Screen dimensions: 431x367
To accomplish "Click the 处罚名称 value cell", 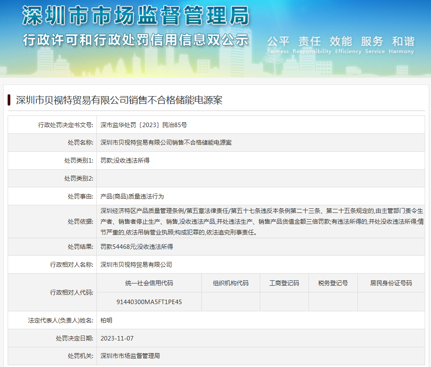I will point(166,143).
